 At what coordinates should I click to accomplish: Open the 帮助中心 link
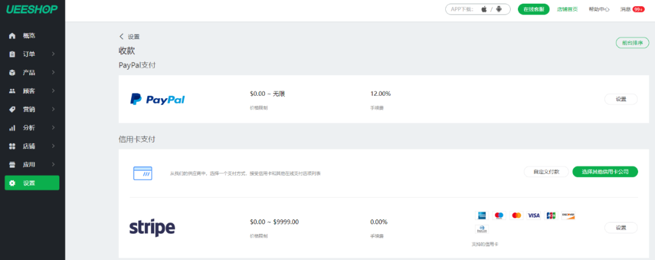(599, 9)
